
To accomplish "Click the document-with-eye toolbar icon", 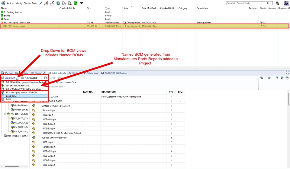I will 70,3.
